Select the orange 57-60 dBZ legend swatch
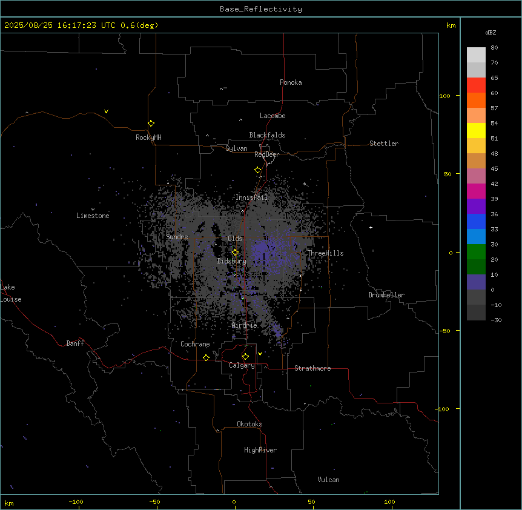 tap(476, 100)
